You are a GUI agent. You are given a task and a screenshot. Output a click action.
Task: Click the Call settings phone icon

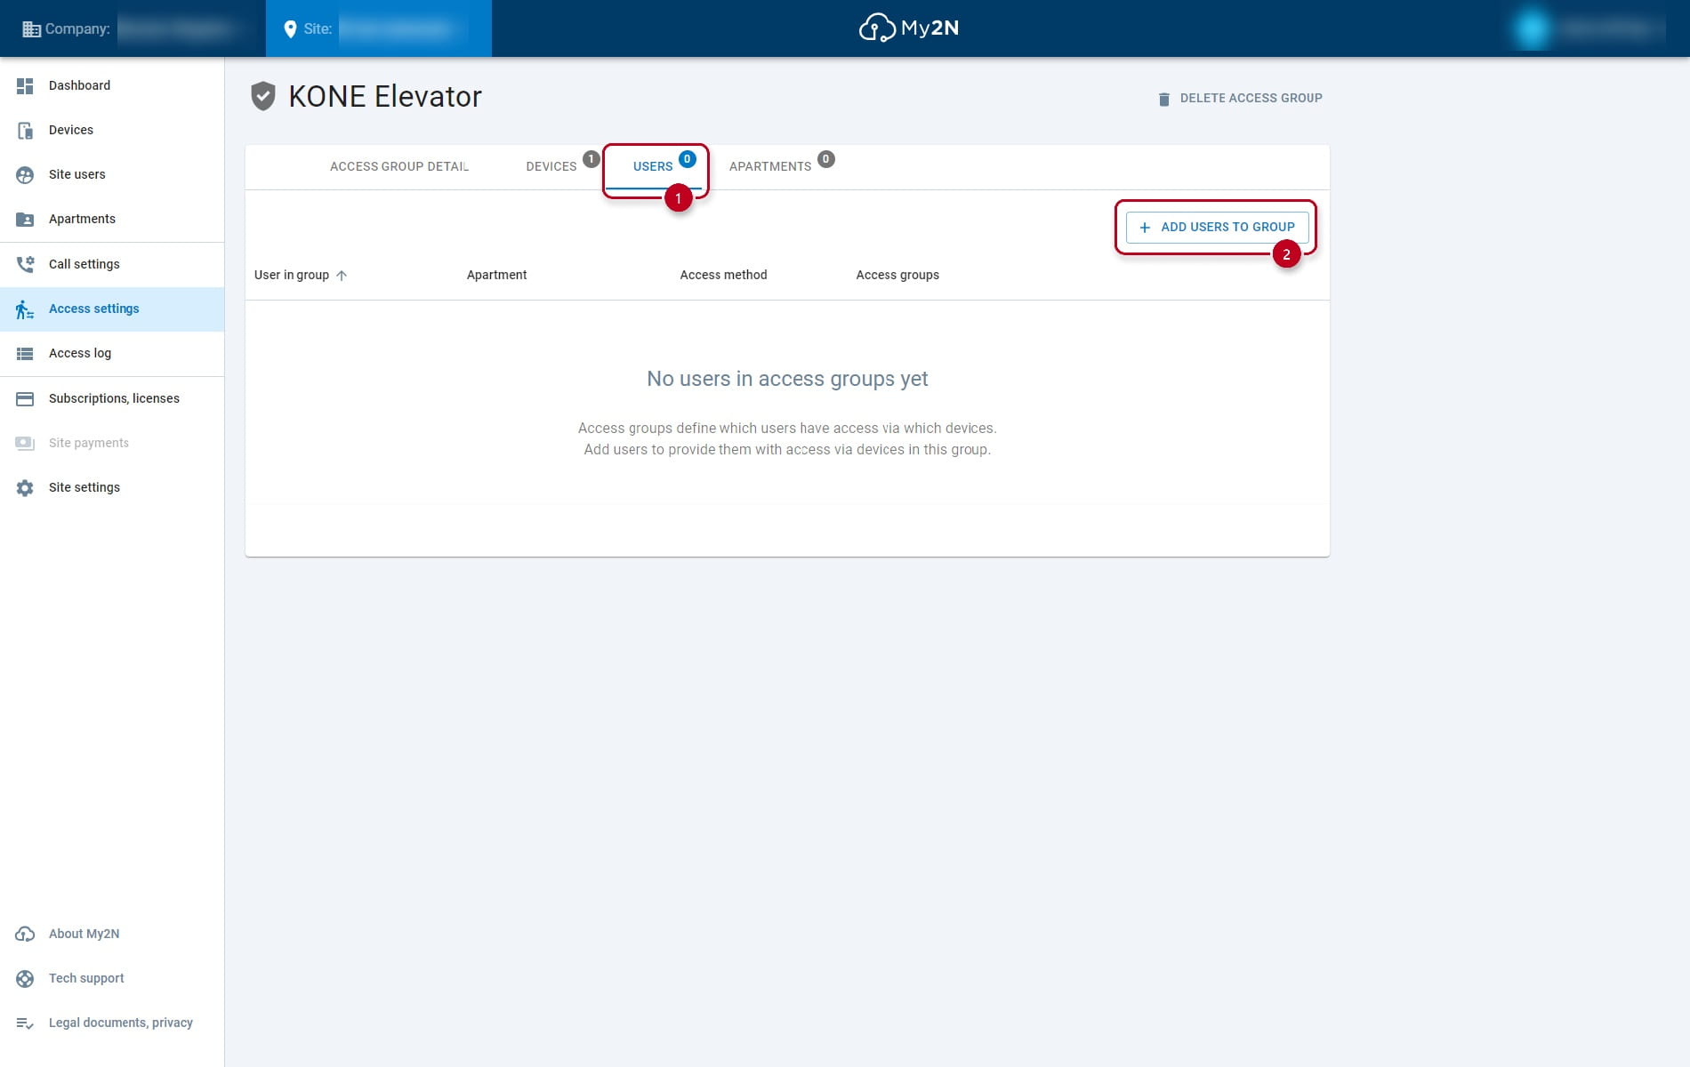point(25,264)
